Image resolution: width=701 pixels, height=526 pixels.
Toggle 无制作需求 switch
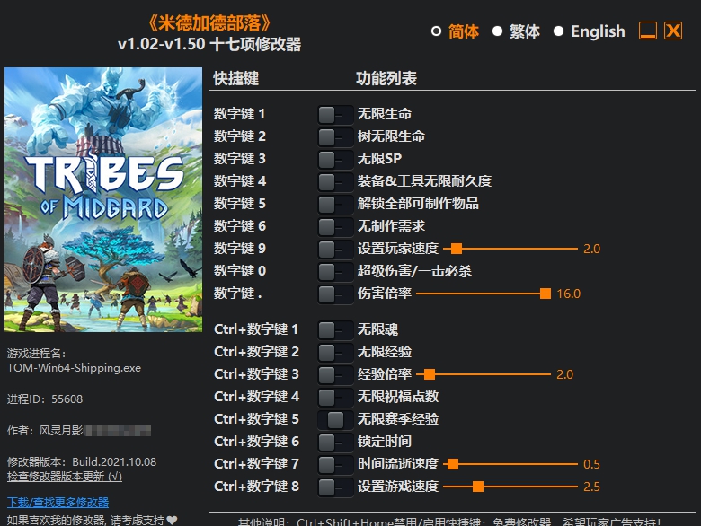(x=335, y=227)
